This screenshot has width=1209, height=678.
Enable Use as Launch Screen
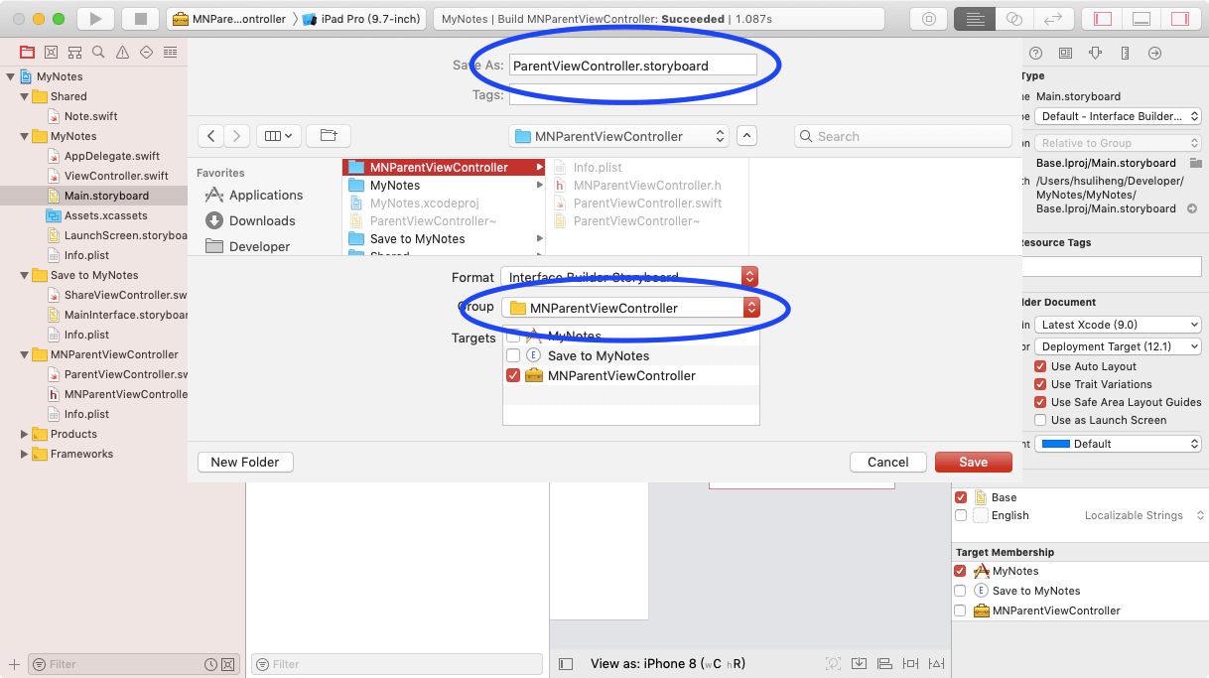pos(1040,420)
